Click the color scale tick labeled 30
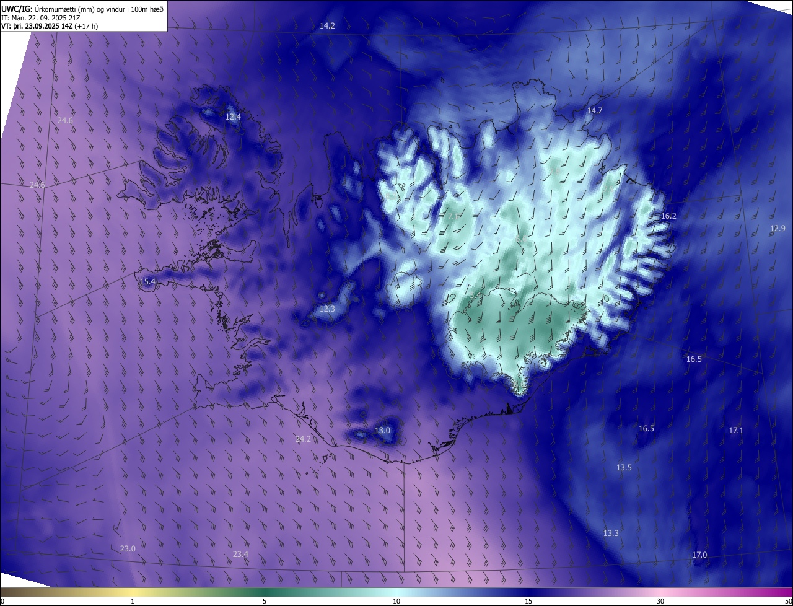 pyautogui.click(x=660, y=601)
